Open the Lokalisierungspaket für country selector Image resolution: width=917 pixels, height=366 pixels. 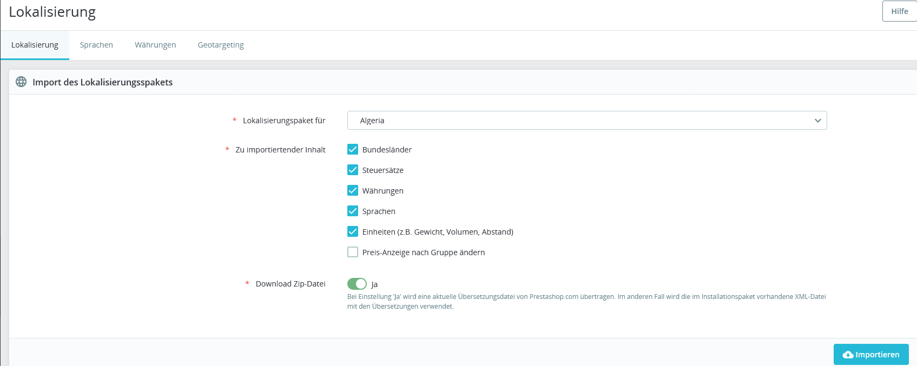tap(586, 121)
